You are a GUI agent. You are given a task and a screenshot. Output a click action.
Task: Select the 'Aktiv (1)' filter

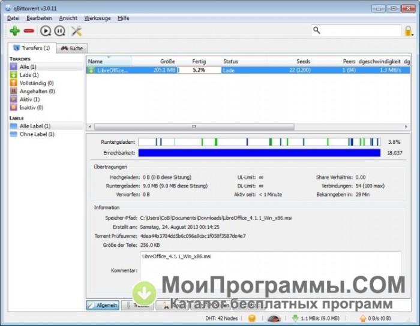[29, 99]
